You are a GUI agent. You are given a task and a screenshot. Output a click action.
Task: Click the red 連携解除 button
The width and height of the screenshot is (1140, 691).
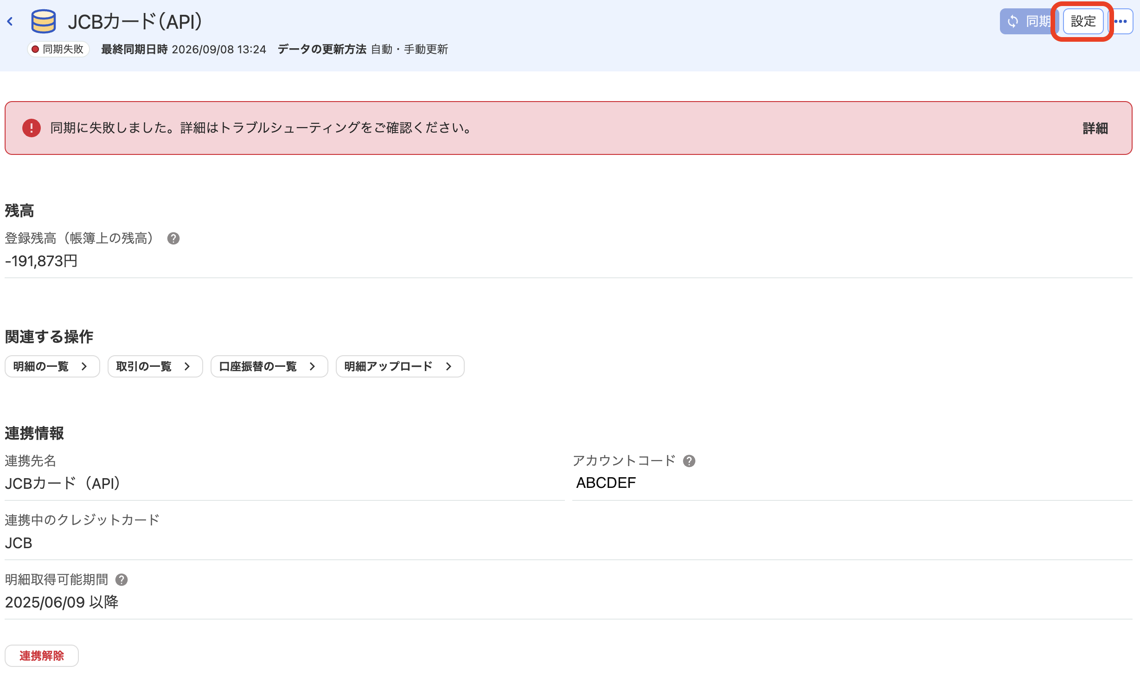(42, 656)
